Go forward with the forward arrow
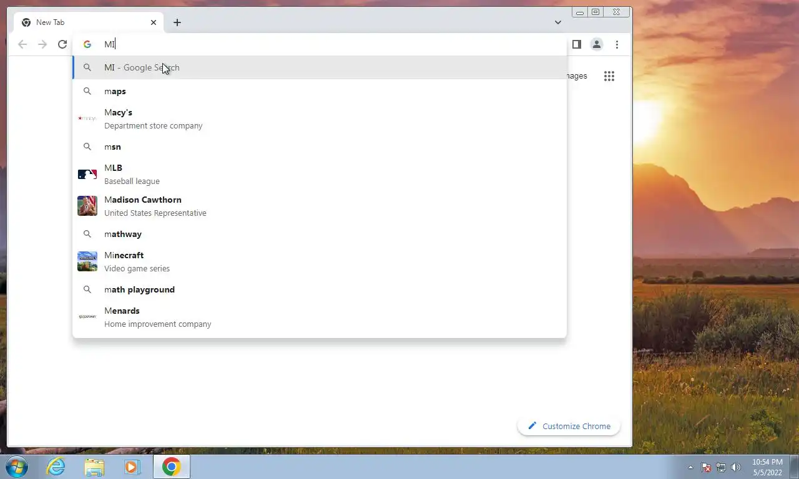The height and width of the screenshot is (479, 799). (x=42, y=44)
